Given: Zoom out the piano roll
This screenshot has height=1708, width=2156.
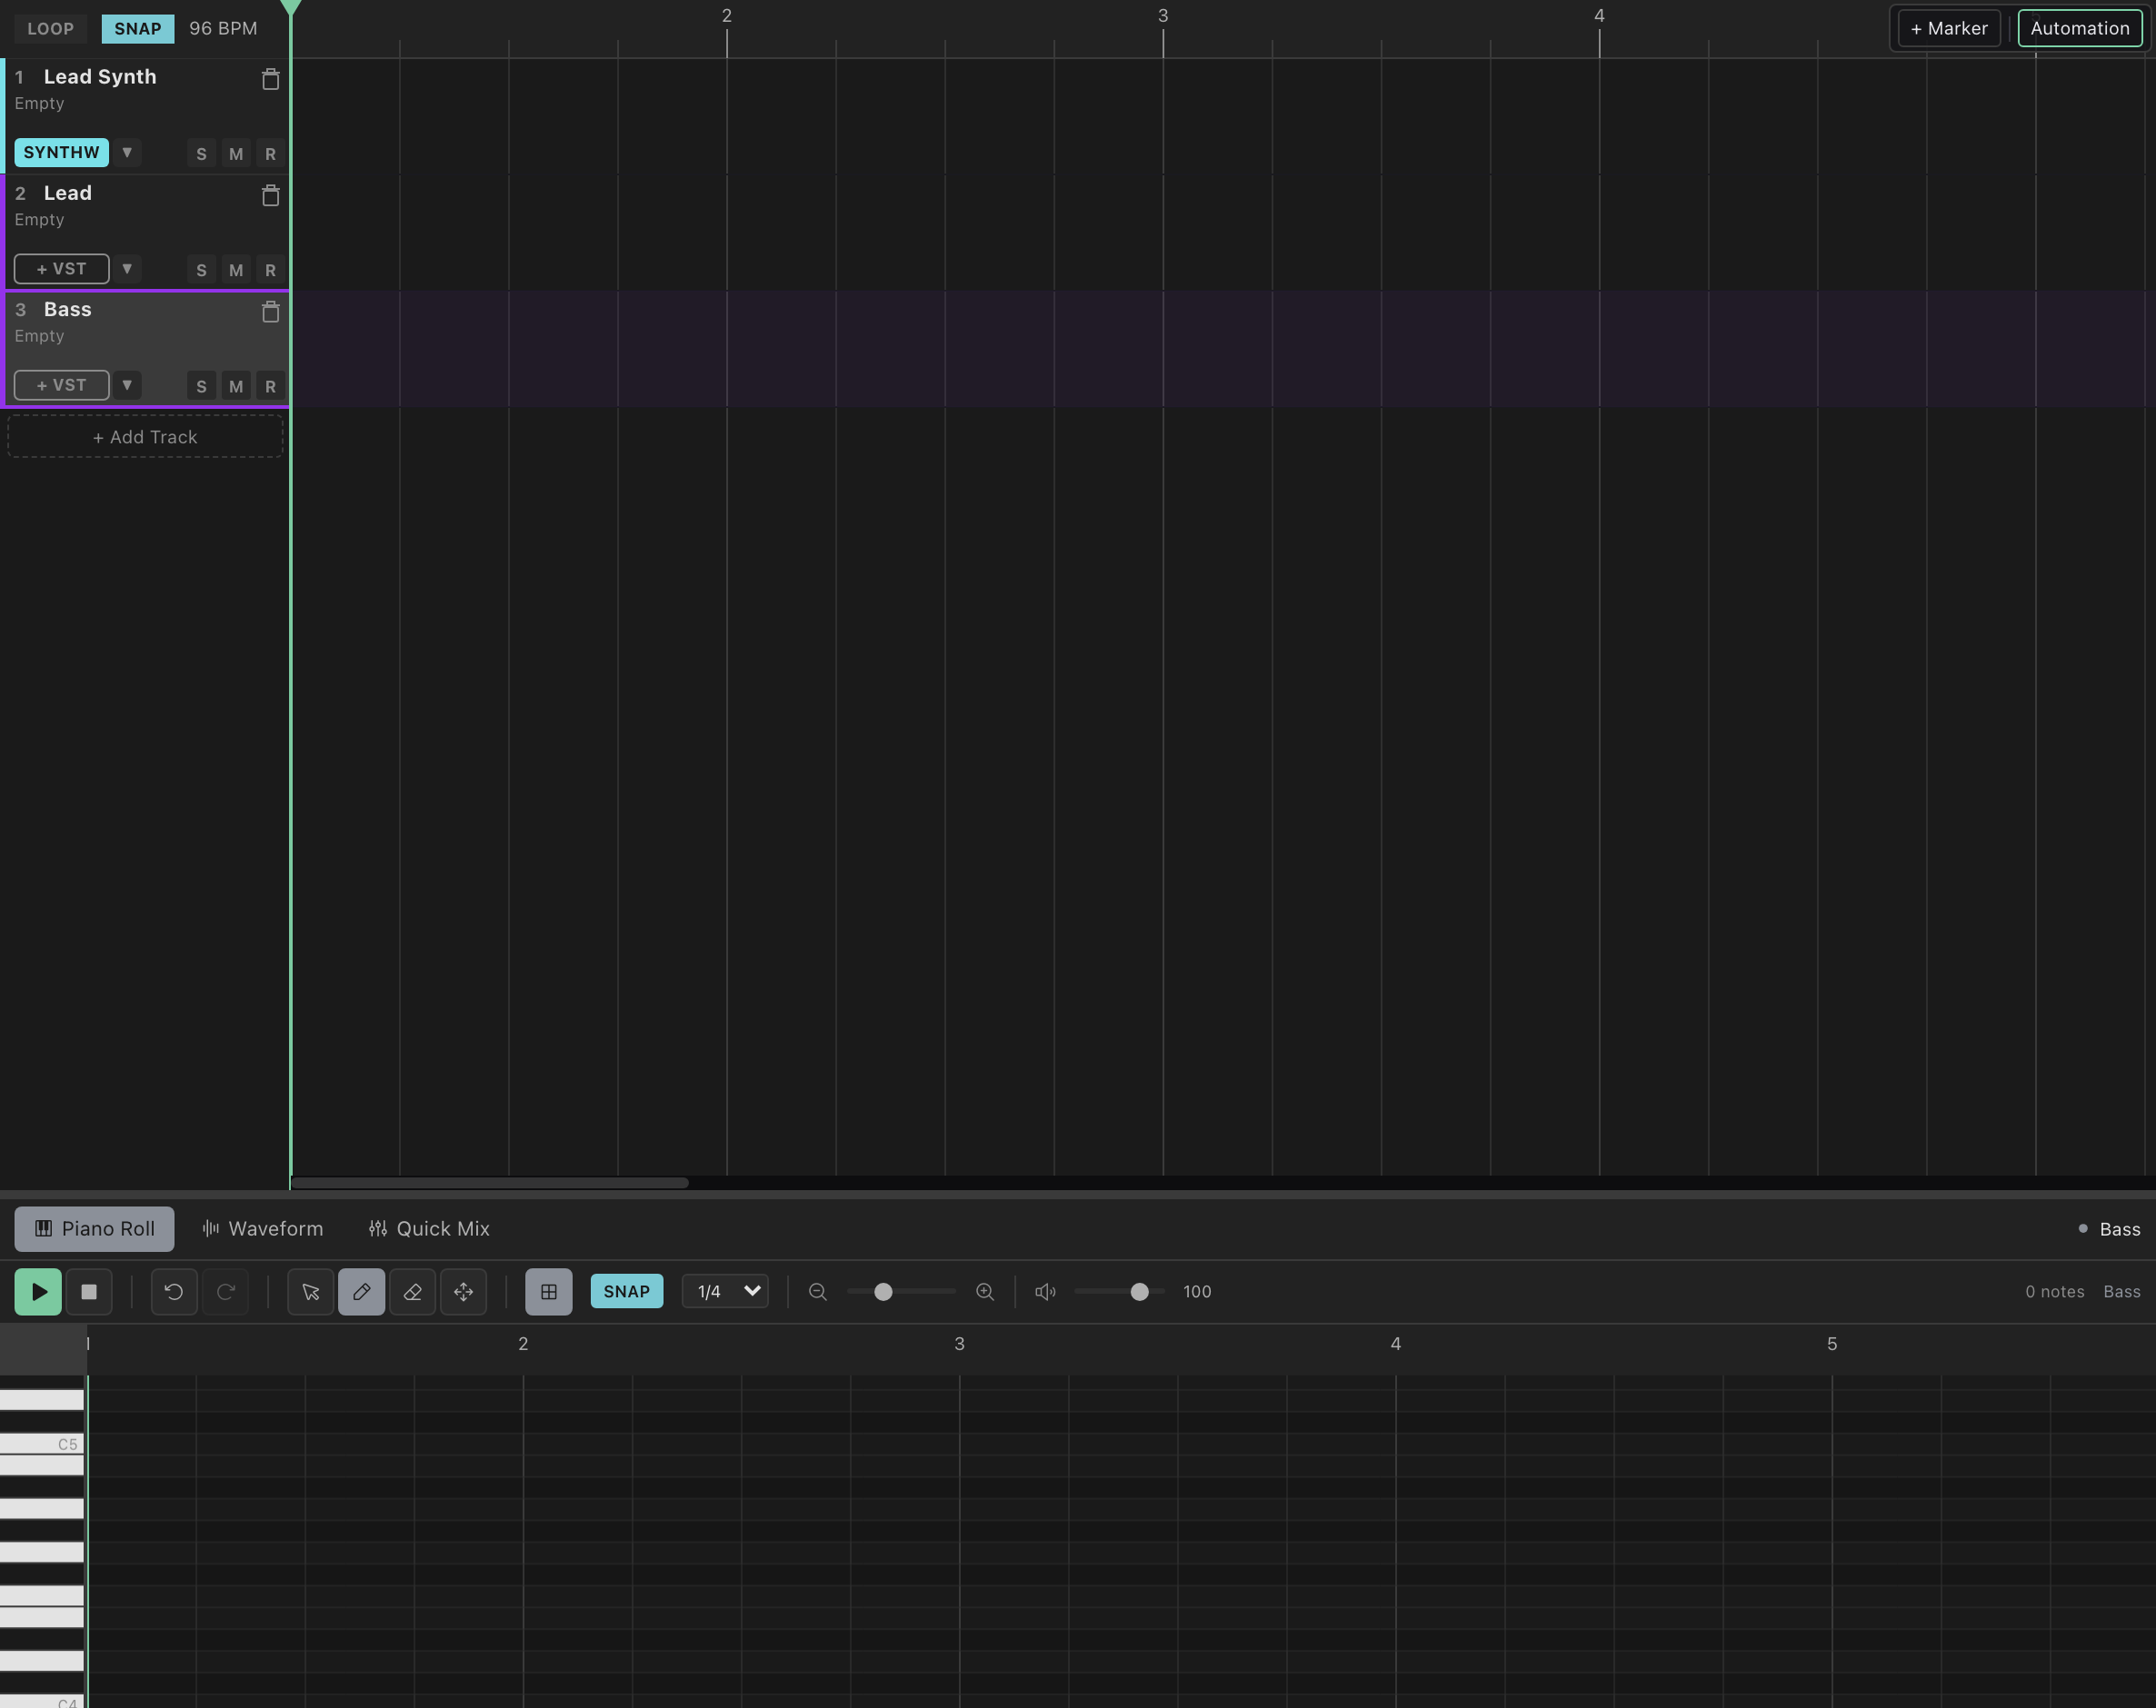Looking at the screenshot, I should [x=818, y=1291].
